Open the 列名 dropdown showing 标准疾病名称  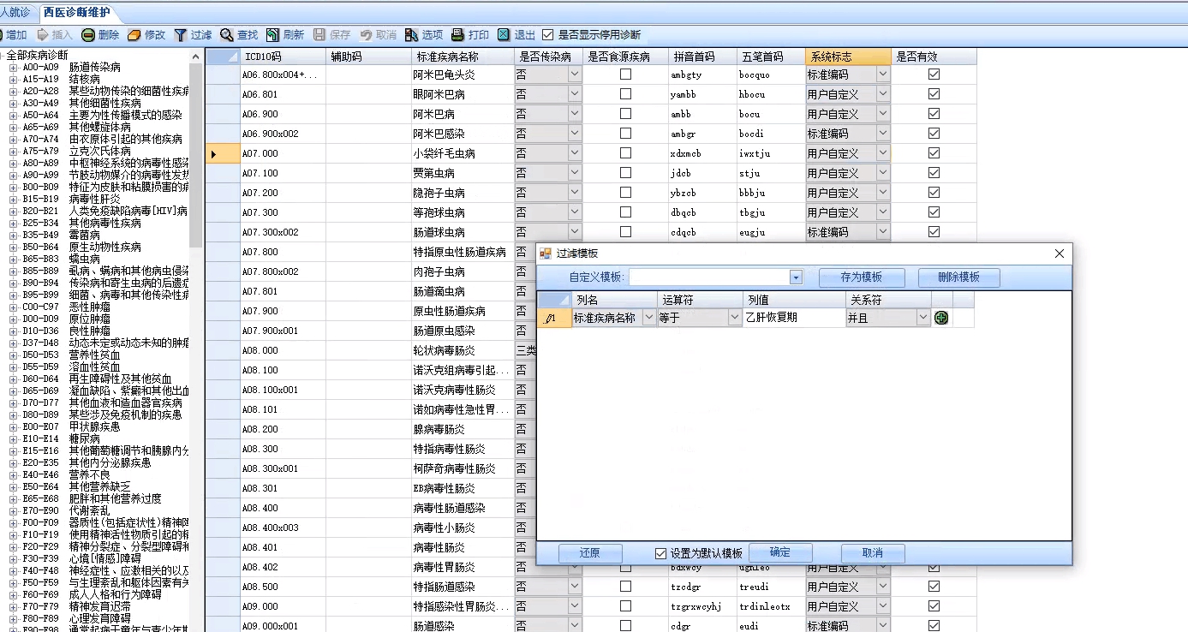[x=649, y=318]
